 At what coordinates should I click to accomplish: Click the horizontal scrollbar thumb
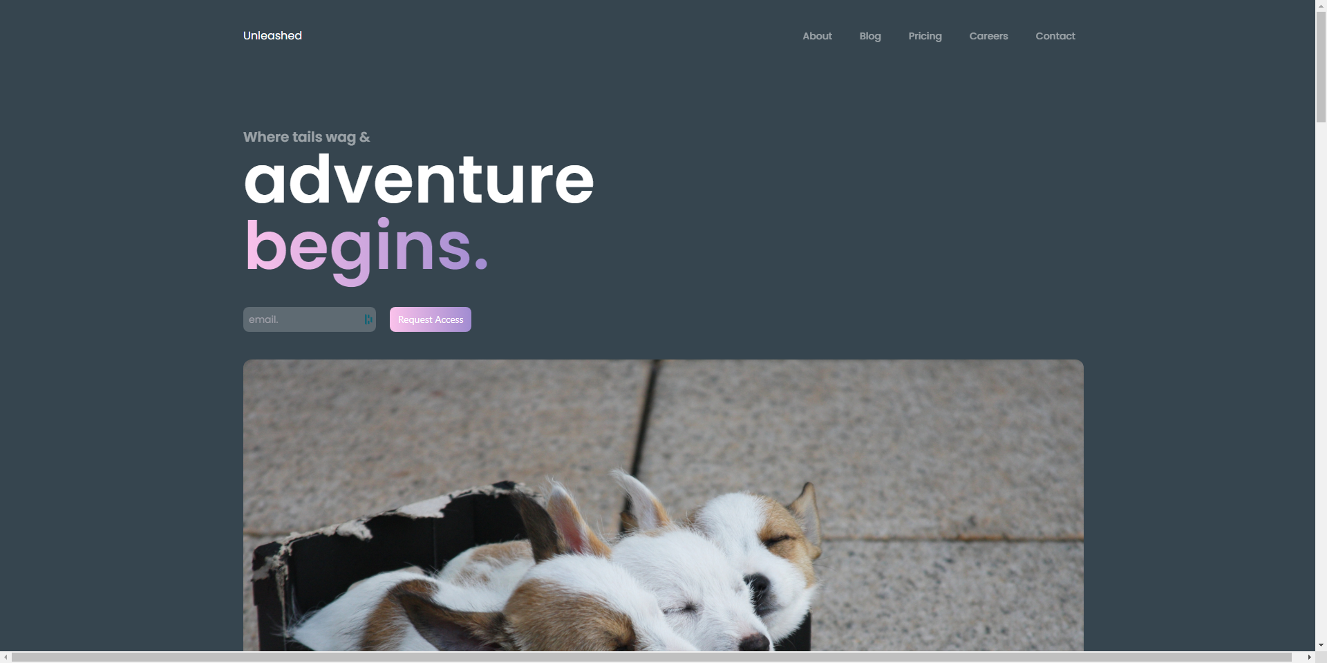point(652,657)
